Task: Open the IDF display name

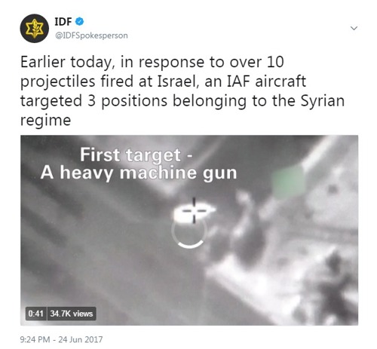Action: pyautogui.click(x=63, y=22)
